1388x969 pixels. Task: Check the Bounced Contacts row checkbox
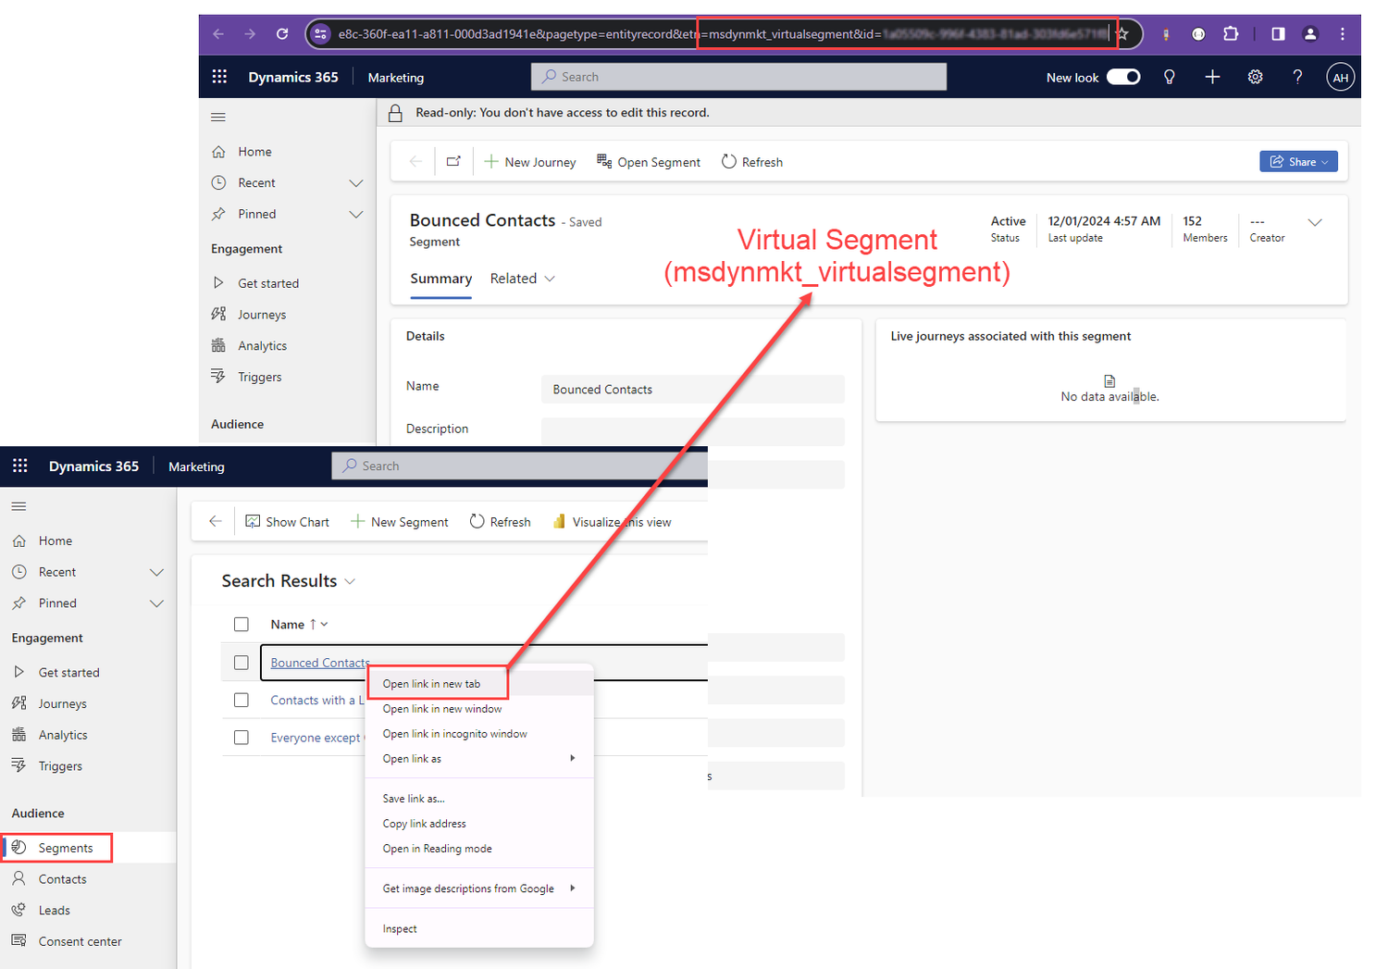[x=242, y=662]
